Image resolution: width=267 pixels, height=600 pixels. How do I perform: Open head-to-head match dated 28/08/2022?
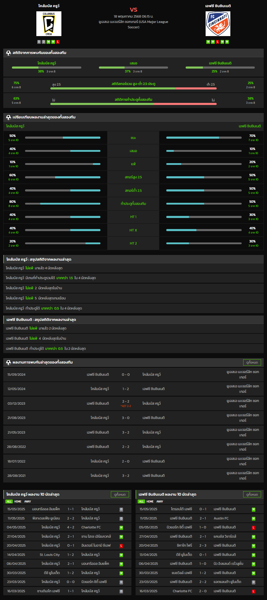click(x=133, y=447)
